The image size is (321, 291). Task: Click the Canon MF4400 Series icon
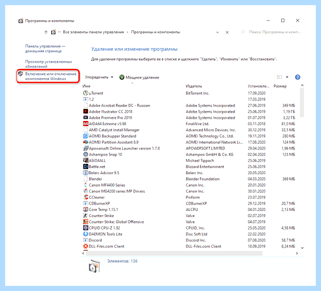pyautogui.click(x=85, y=185)
